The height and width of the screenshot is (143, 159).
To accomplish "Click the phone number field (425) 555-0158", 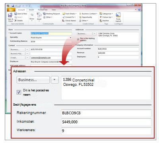I will click(x=51, y=50).
